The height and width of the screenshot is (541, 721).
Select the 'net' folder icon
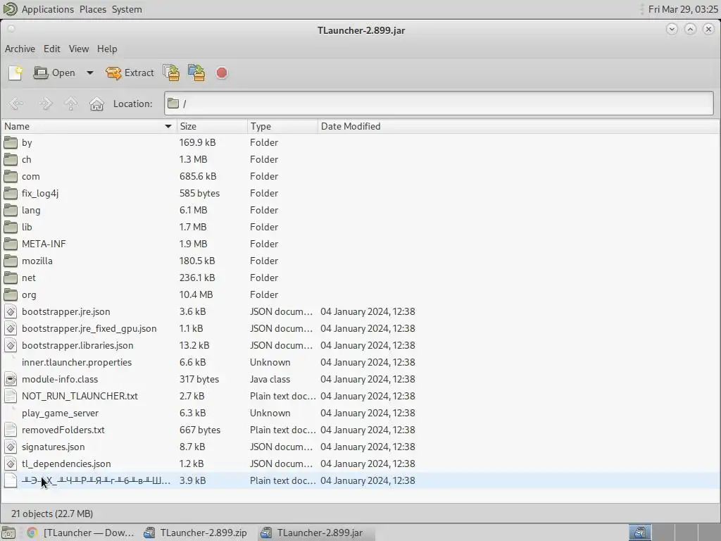coord(11,278)
